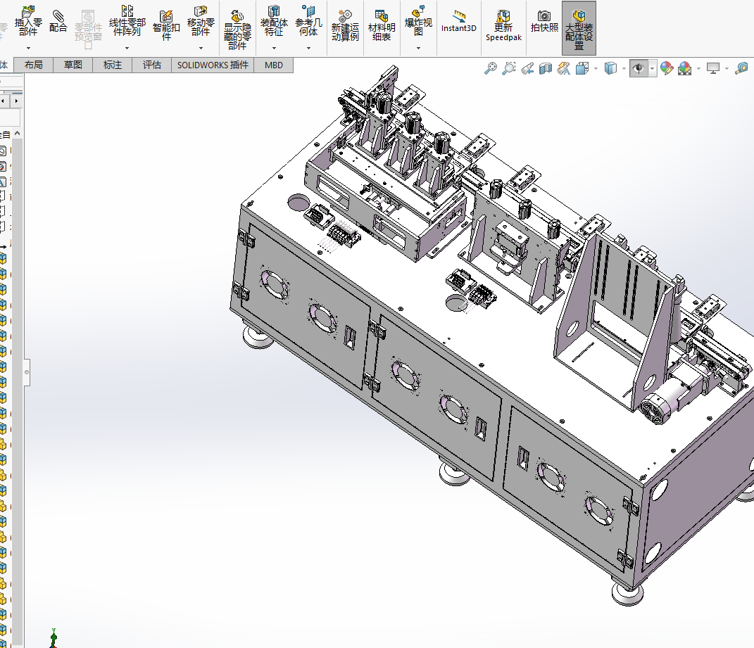Expand the Linear Component Pattern (线性零部件阵列) dropdown arrow
Screen dimensions: 754x648
click(x=127, y=49)
